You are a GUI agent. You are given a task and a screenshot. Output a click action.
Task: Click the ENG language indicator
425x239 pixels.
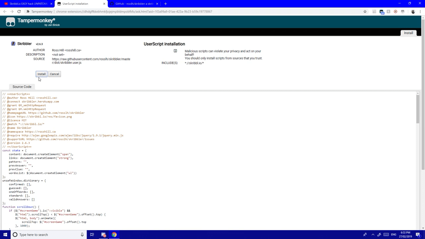[394, 235]
